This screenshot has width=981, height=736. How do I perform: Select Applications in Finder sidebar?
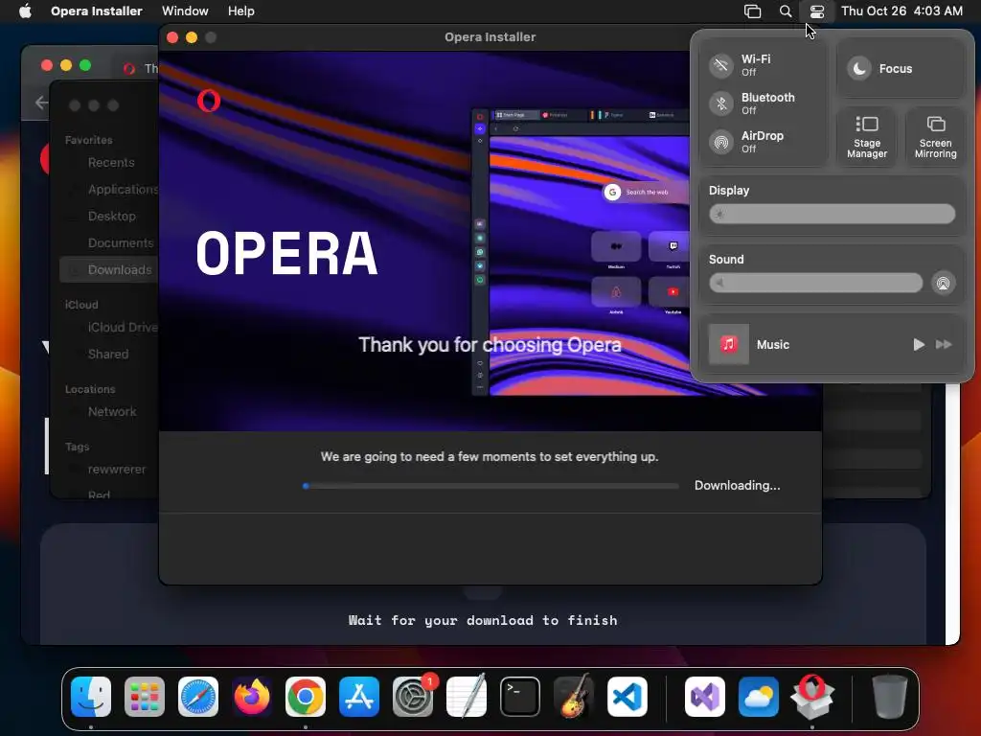coord(123,189)
